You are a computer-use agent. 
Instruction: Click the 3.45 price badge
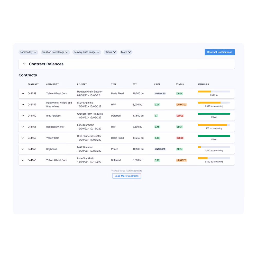pyautogui.click(x=157, y=127)
